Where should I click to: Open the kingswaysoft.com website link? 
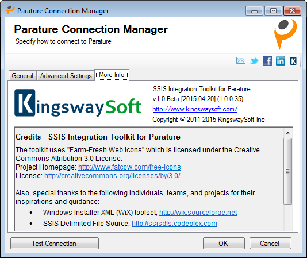(195, 109)
